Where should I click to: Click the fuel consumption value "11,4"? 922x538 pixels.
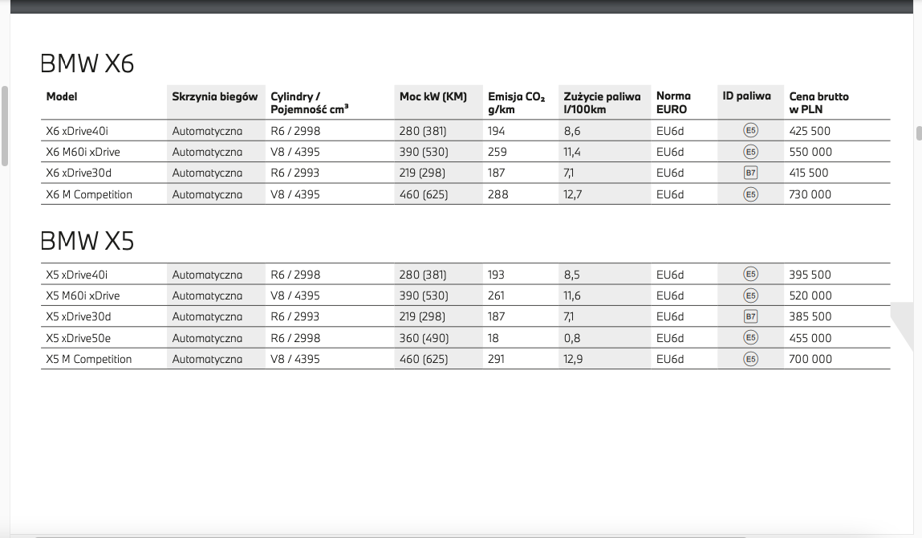[572, 152]
